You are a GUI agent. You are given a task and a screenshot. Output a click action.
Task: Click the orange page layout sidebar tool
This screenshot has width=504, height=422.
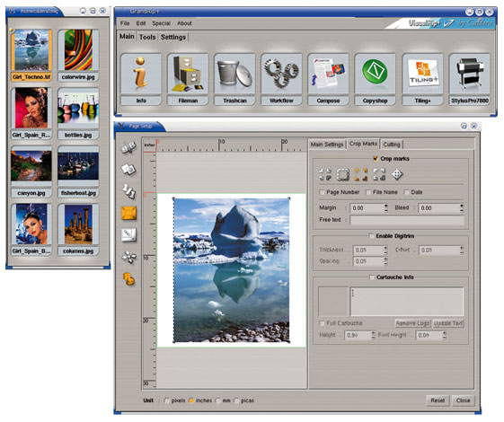point(128,213)
